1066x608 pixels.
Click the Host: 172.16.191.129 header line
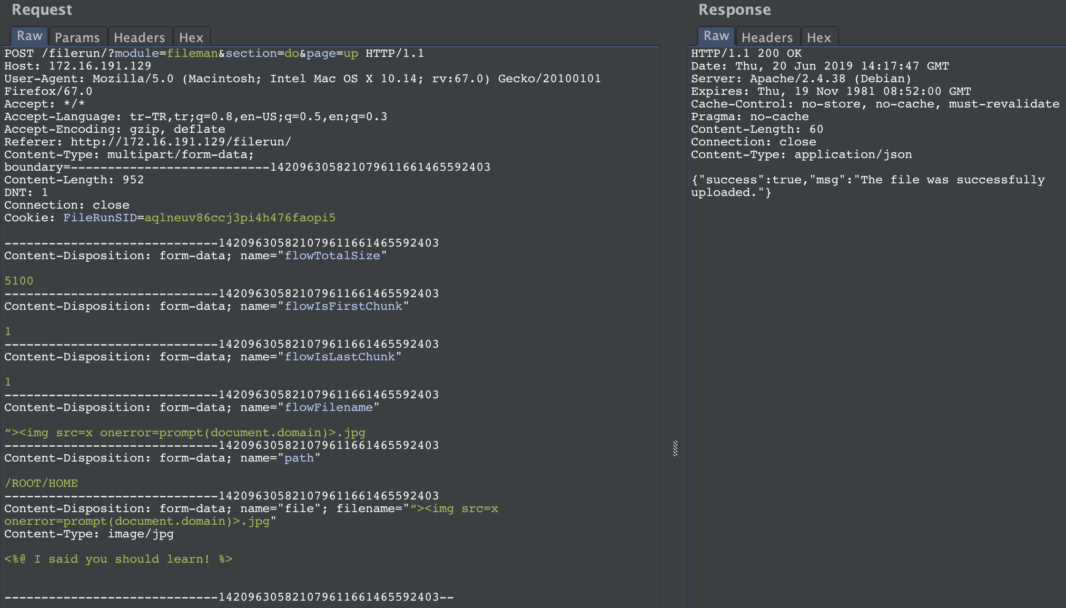[x=77, y=66]
